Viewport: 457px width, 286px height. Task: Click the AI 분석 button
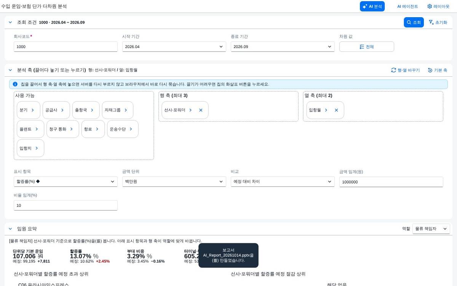pyautogui.click(x=372, y=6)
